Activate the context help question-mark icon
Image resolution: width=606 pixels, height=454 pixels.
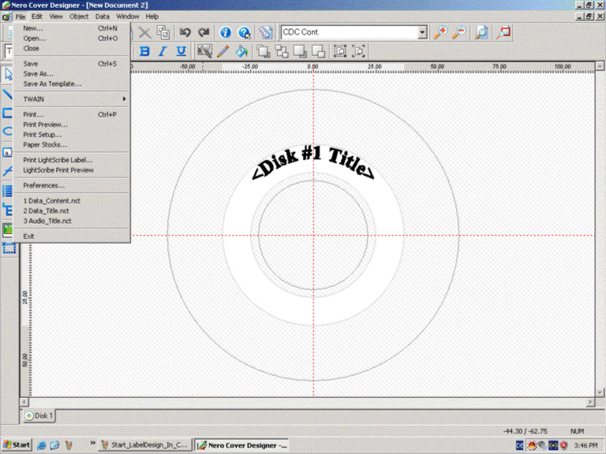coord(245,32)
